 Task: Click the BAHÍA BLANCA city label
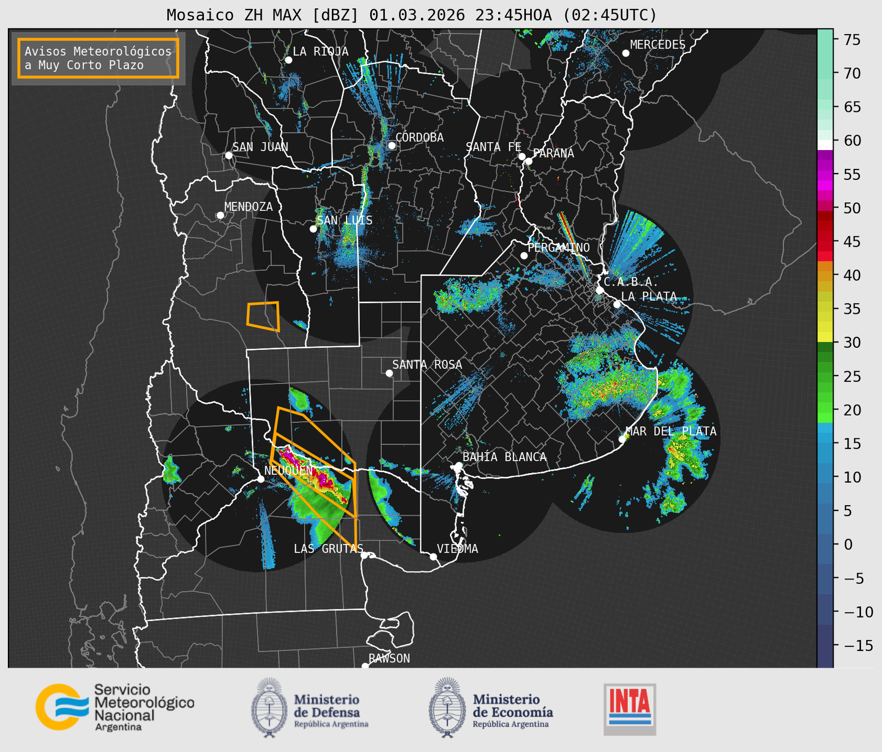point(505,457)
